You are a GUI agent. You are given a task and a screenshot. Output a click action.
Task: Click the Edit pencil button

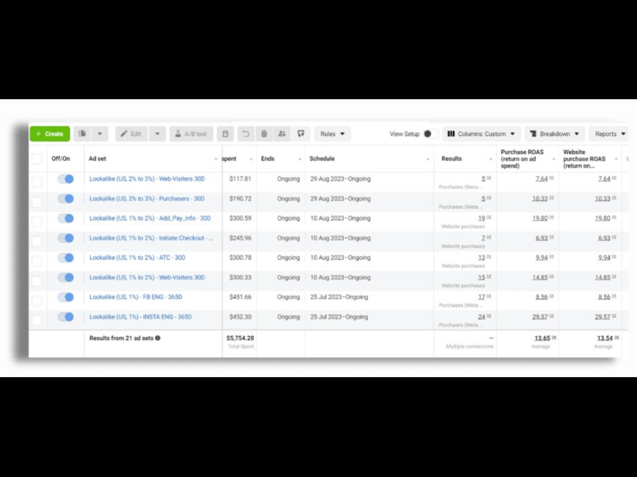tap(132, 134)
